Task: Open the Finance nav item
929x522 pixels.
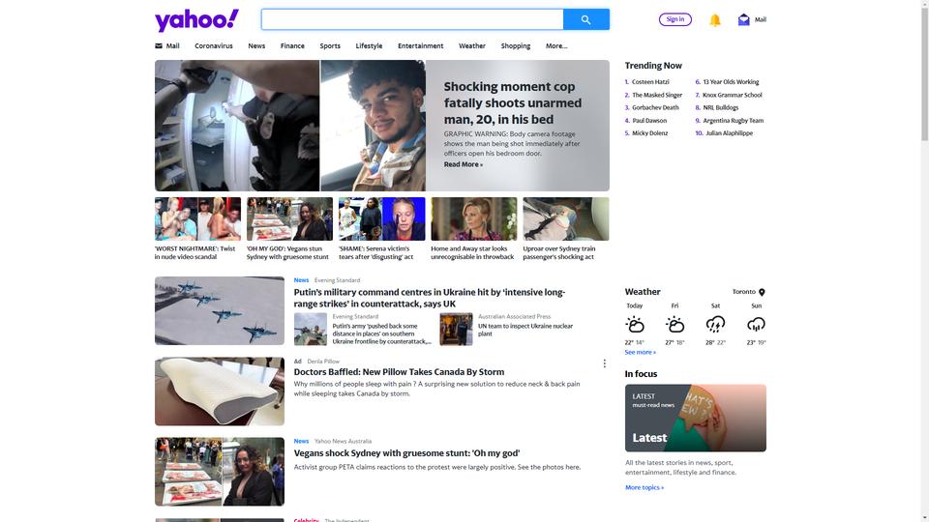Action: click(x=292, y=45)
